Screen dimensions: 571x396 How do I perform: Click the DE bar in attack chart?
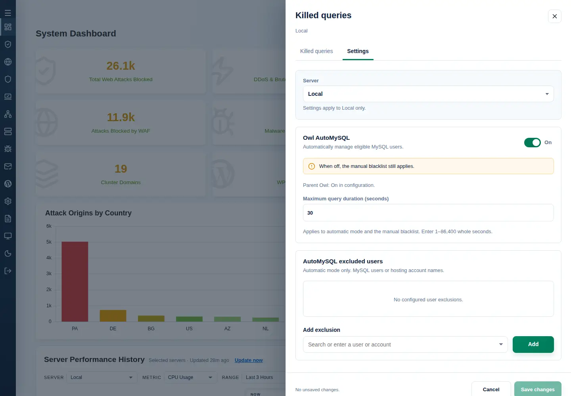(113, 316)
